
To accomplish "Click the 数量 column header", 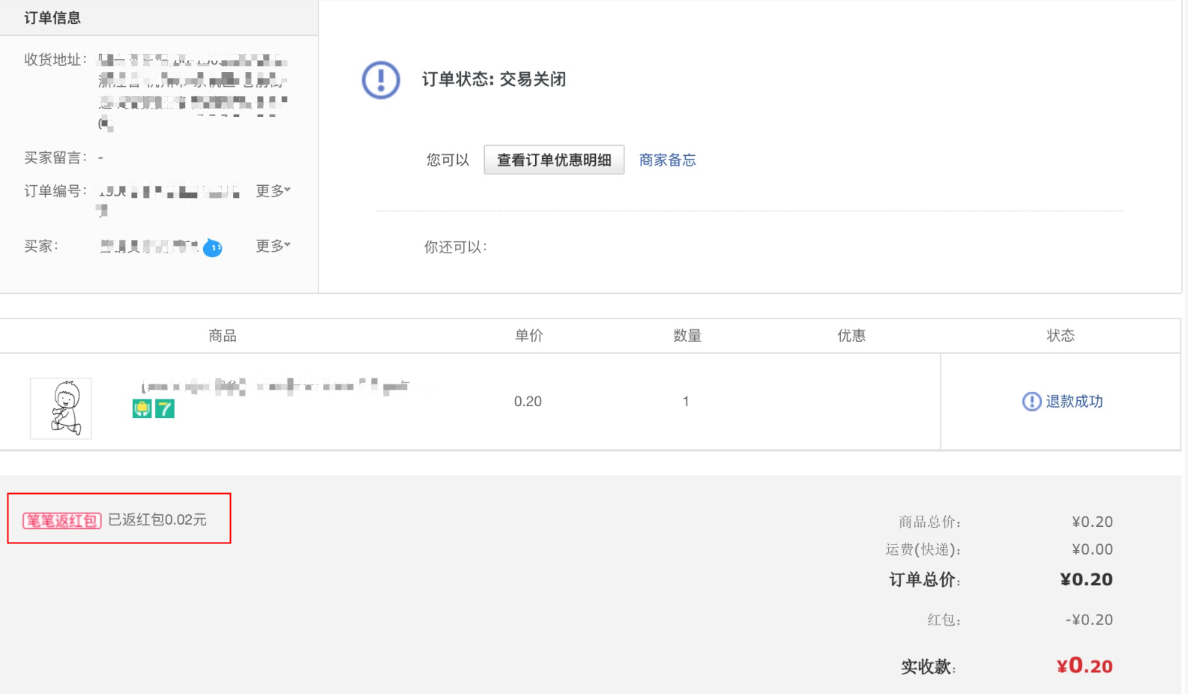I will pos(687,336).
